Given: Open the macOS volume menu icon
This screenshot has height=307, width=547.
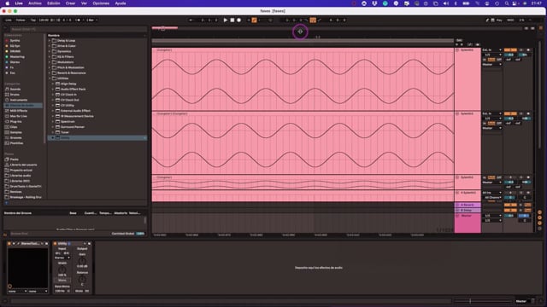Looking at the screenshot, I should 446,3.
